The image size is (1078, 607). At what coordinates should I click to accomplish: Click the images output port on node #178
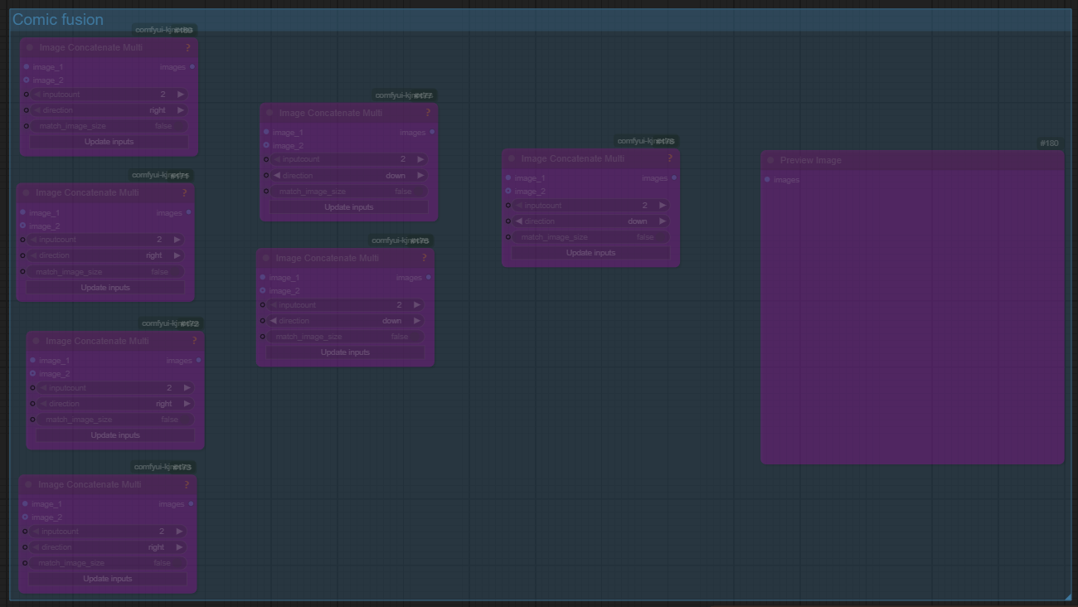pyautogui.click(x=673, y=177)
